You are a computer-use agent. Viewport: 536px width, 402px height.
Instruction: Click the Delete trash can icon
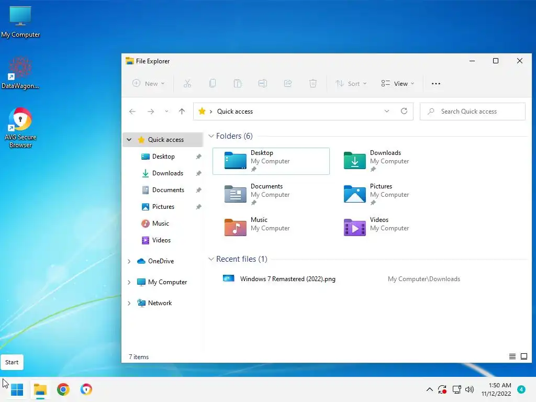tap(313, 83)
